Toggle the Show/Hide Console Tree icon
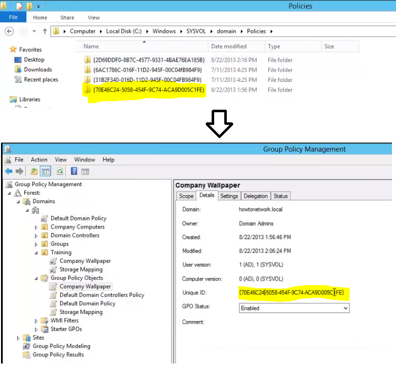The height and width of the screenshot is (366, 396). click(x=45, y=171)
